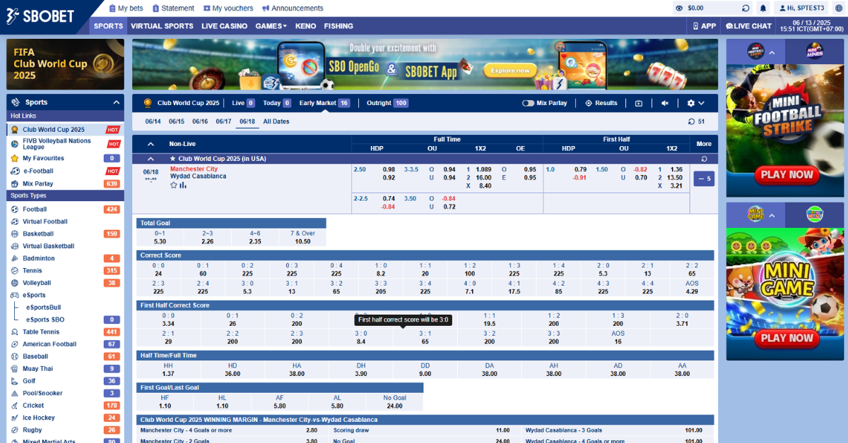Open Basketball in sports list
848x443 pixels.
[x=38, y=233]
